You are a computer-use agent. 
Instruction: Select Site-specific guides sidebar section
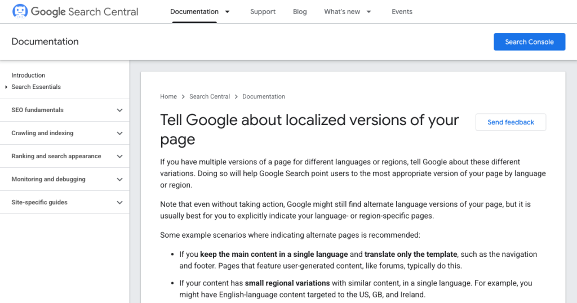click(x=39, y=202)
